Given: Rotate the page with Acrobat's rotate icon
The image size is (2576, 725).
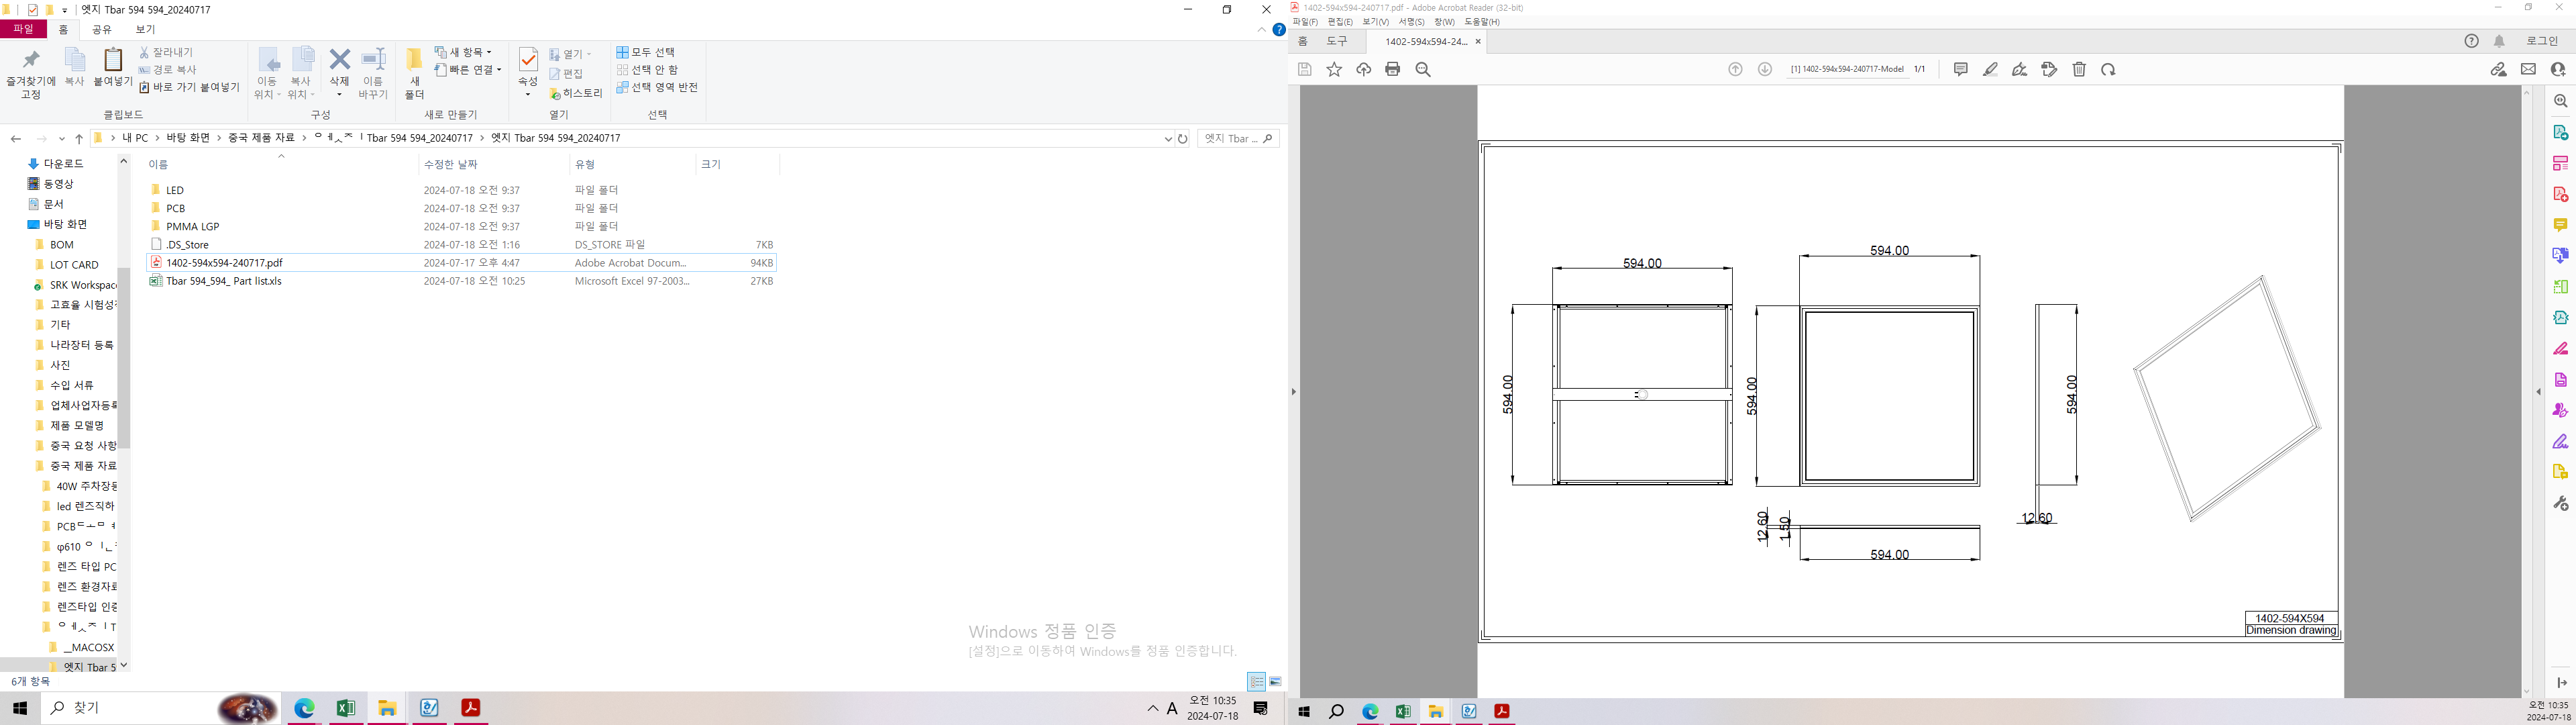Looking at the screenshot, I should 2108,69.
